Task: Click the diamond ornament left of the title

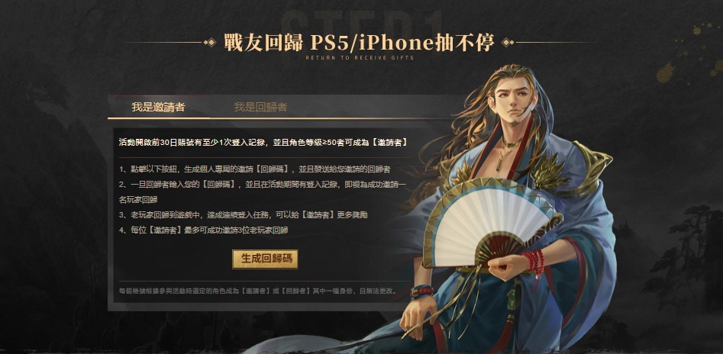Action: (x=210, y=43)
